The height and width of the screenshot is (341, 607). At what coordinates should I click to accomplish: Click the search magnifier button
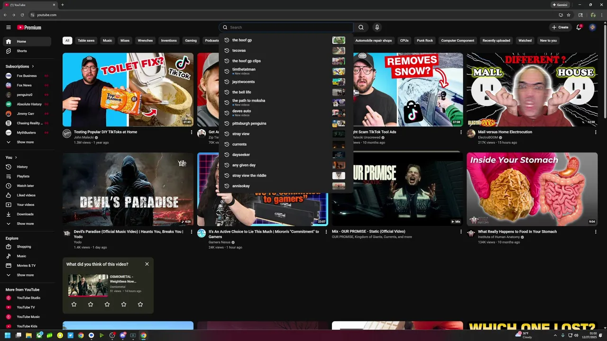[361, 27]
